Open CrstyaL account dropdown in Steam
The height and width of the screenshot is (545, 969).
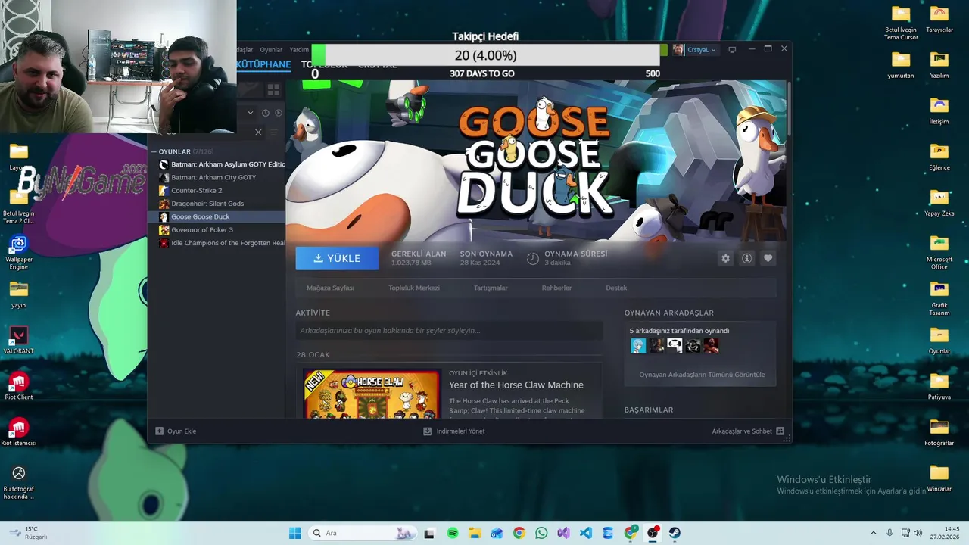pos(695,50)
